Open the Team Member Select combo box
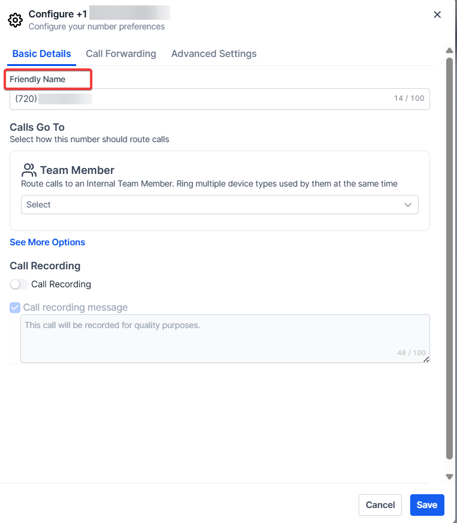The height and width of the screenshot is (523, 457). coord(219,205)
